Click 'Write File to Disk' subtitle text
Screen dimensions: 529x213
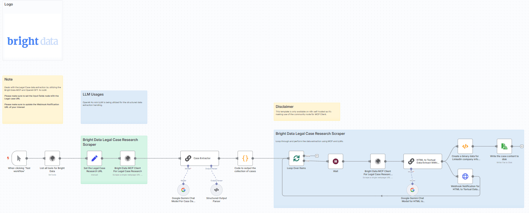click(504, 162)
